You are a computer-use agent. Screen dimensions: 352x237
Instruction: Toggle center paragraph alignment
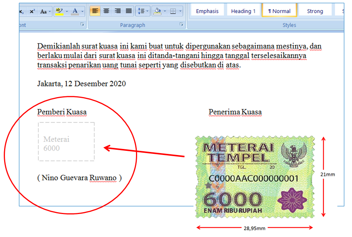click(x=106, y=11)
